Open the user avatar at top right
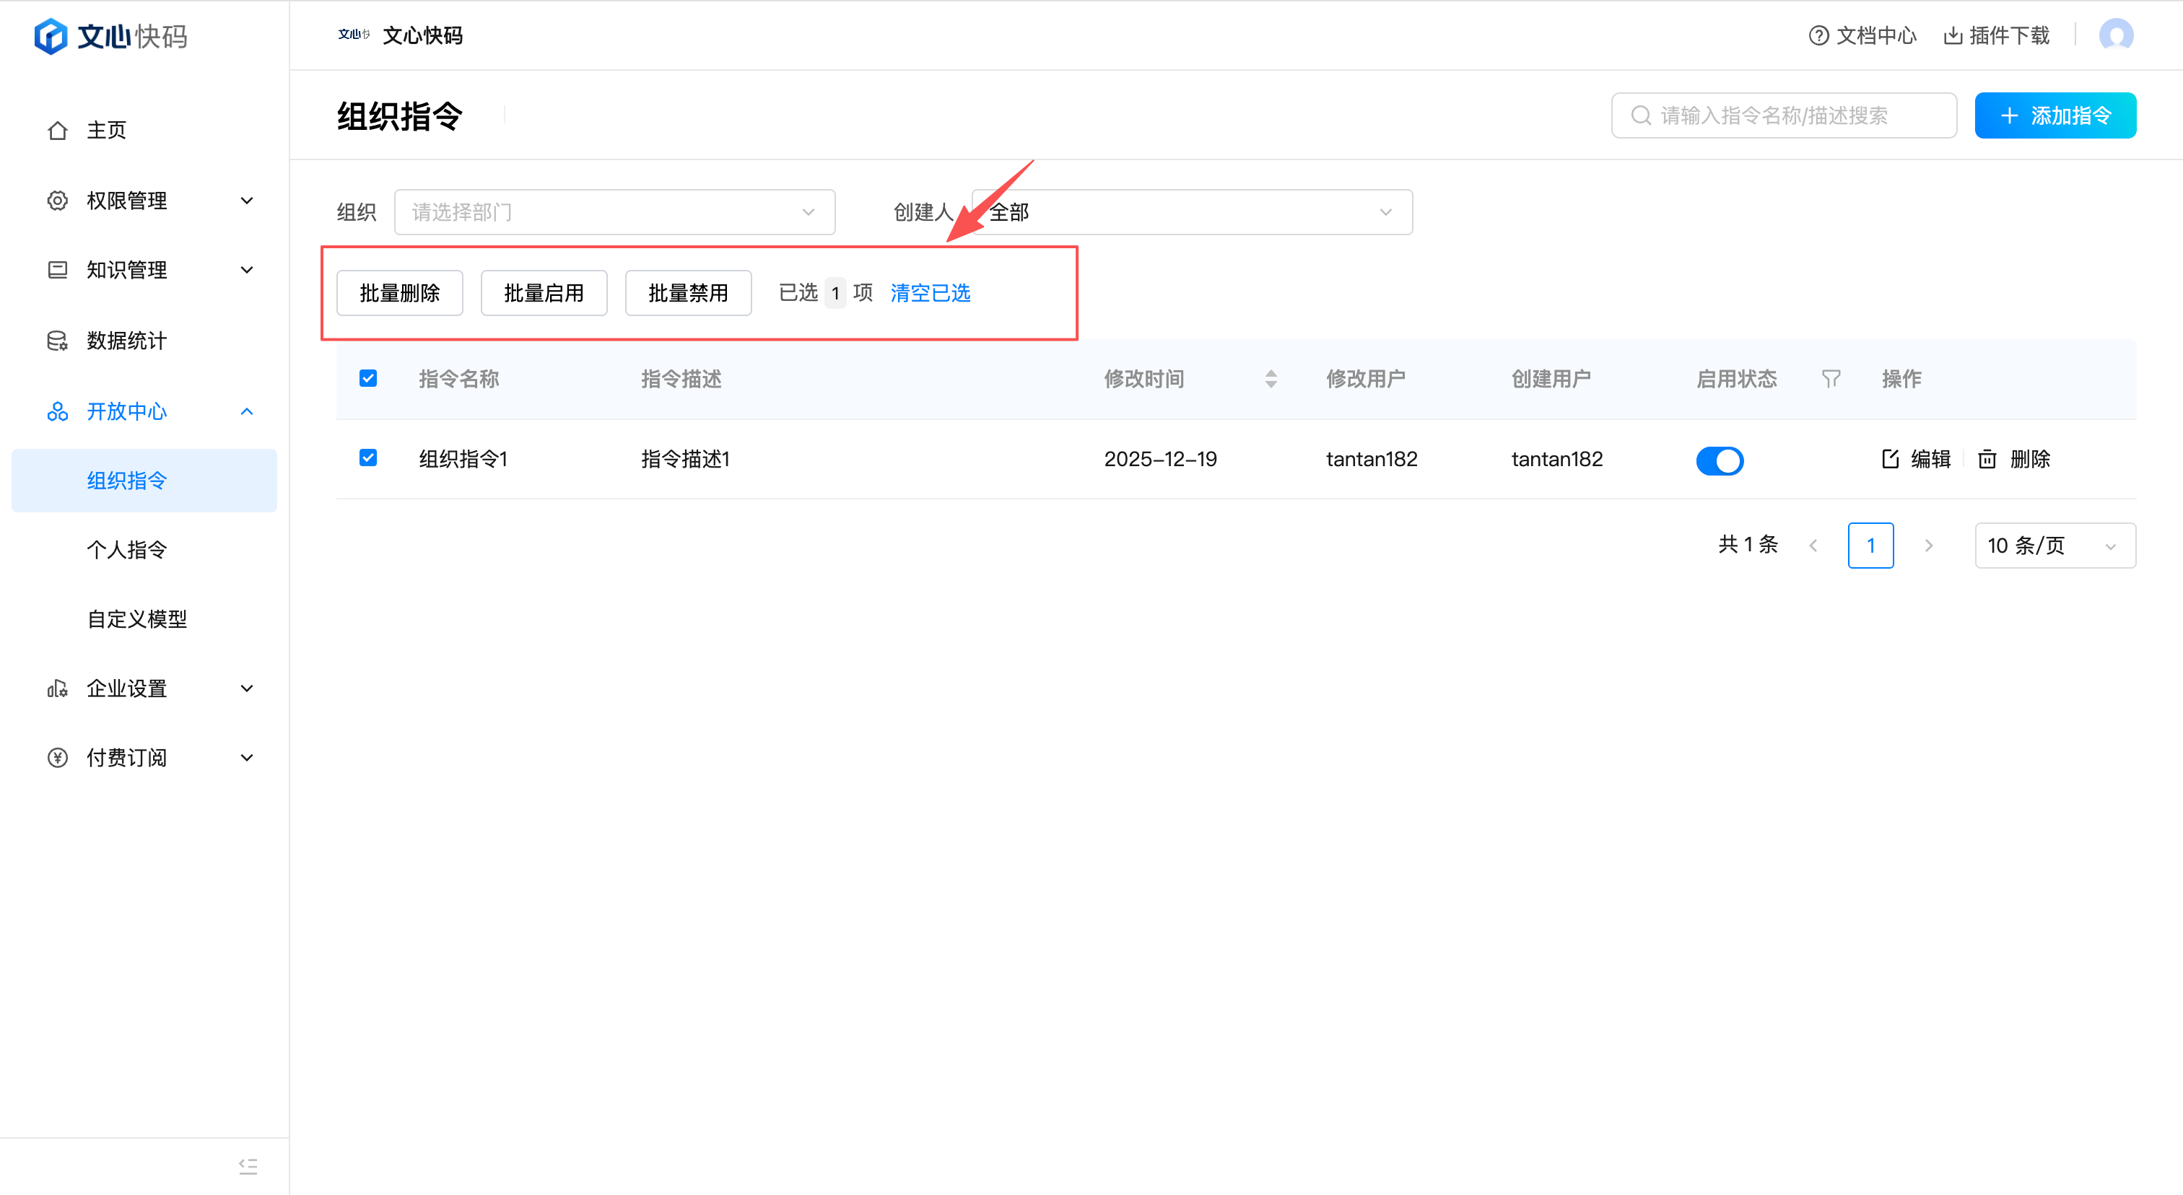Viewport: 2183px width, 1195px height. coord(2115,35)
